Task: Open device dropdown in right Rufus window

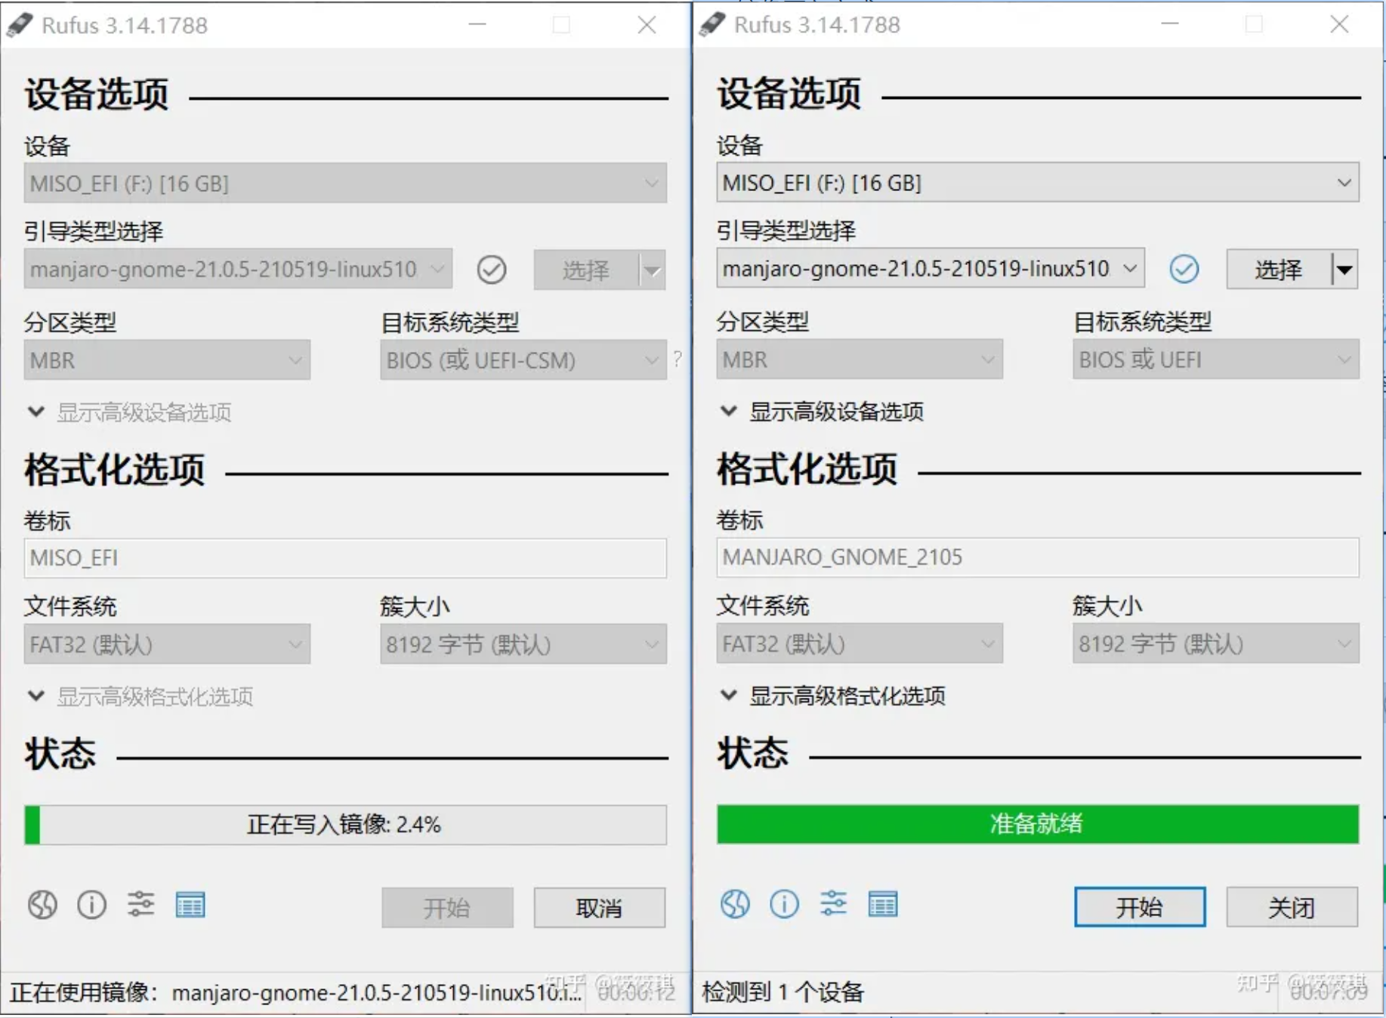Action: pos(1038,182)
